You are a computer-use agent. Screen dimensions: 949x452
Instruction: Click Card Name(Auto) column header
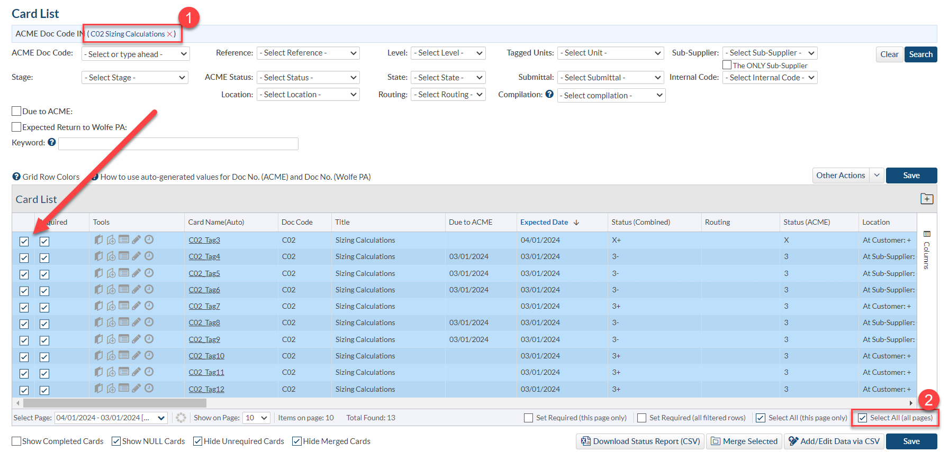tap(216, 222)
